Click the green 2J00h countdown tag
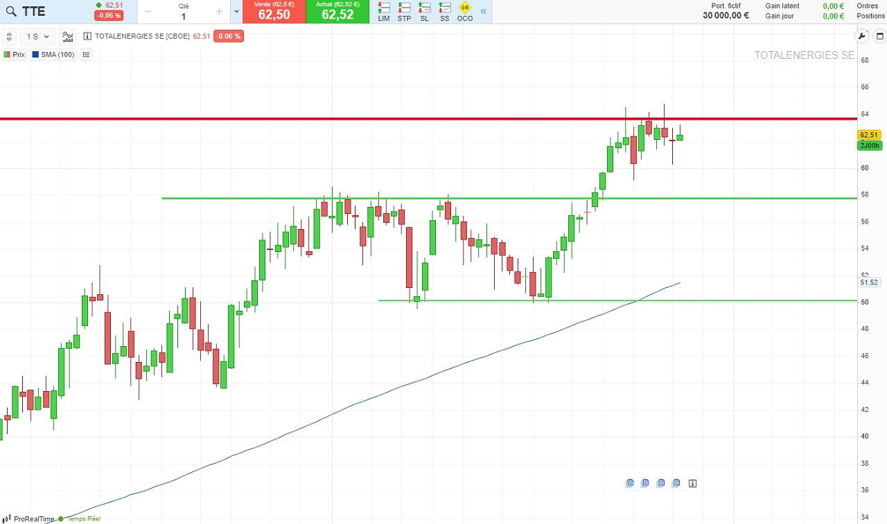The width and height of the screenshot is (887, 524). (x=869, y=145)
